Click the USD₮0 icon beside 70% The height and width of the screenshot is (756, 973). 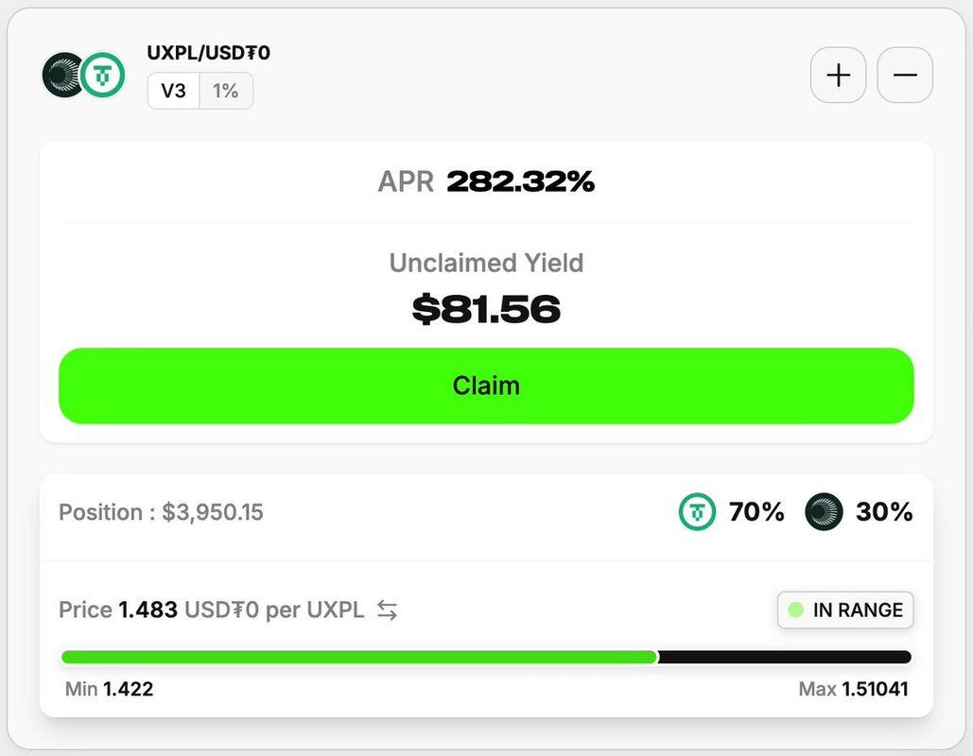[697, 512]
